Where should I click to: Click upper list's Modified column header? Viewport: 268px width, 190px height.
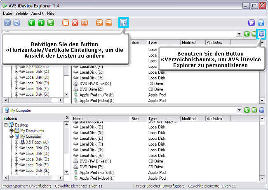tap(193, 42)
